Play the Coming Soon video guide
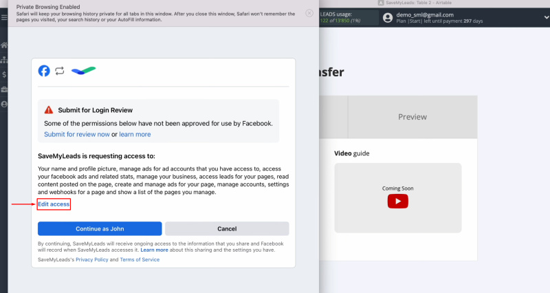Screen dimensions: 550x293 397,201
